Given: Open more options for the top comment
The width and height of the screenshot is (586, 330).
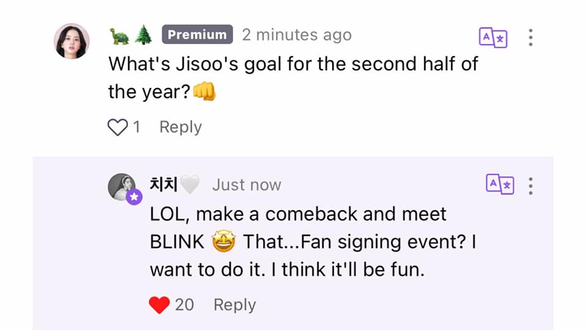Looking at the screenshot, I should point(530,37).
